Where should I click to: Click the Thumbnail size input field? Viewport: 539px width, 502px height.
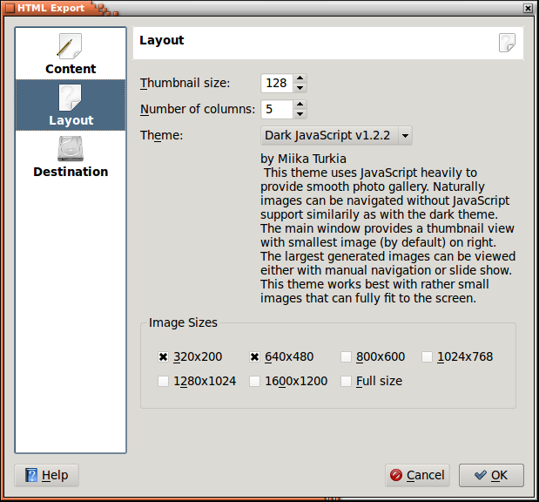[277, 84]
